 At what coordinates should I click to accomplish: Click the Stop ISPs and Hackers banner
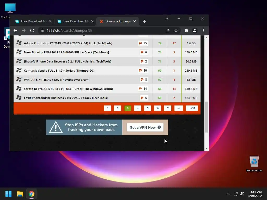pos(84,127)
